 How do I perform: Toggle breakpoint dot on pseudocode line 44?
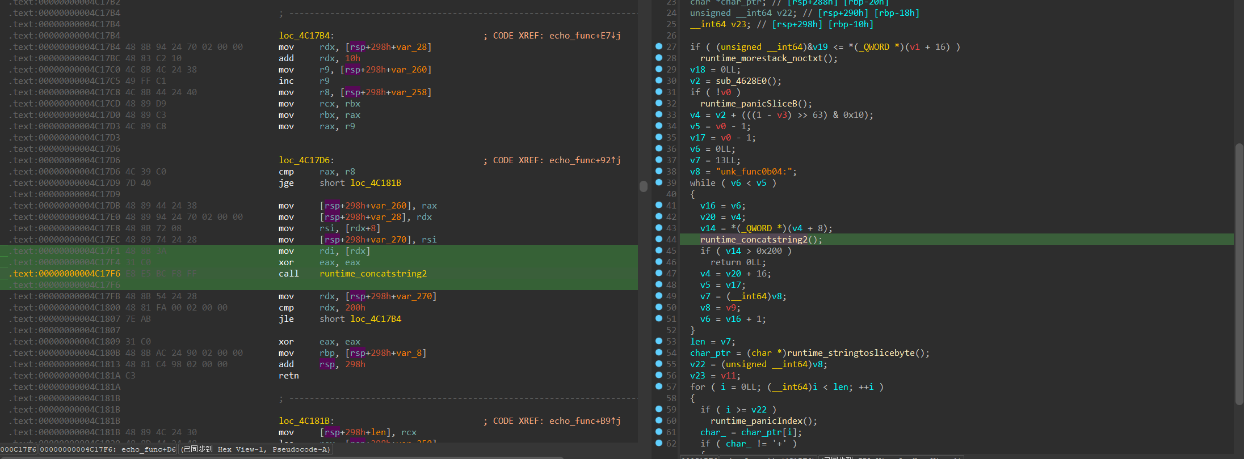click(658, 239)
